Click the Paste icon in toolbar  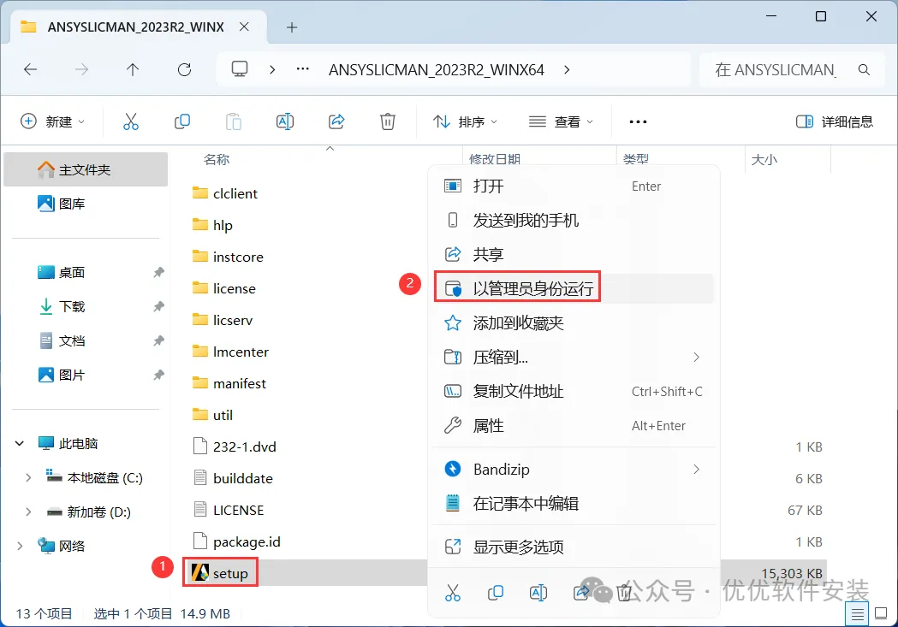click(x=234, y=121)
